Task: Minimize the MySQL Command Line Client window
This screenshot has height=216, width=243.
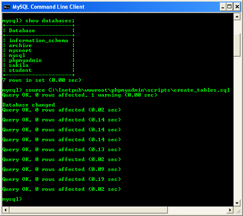Action: 223,7
